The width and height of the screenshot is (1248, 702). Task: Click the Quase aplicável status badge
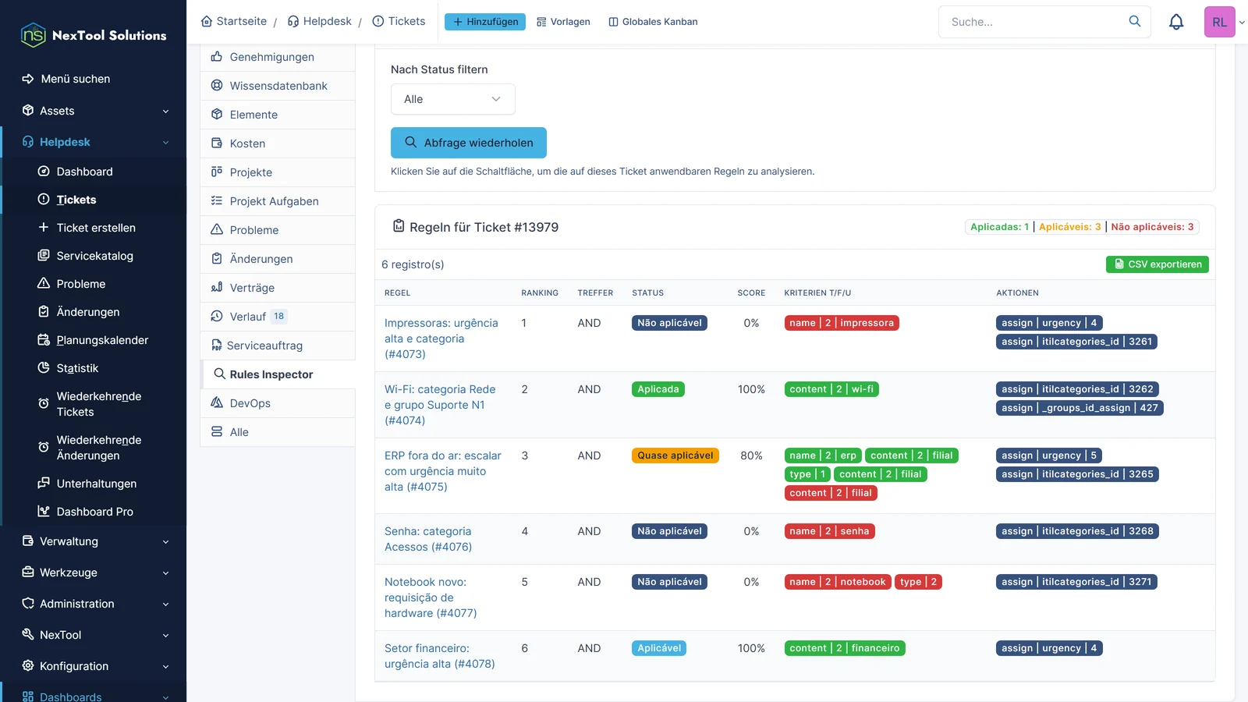point(675,456)
